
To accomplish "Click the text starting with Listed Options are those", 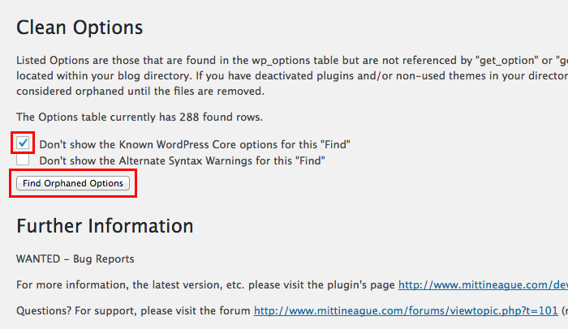I will click(292, 75).
